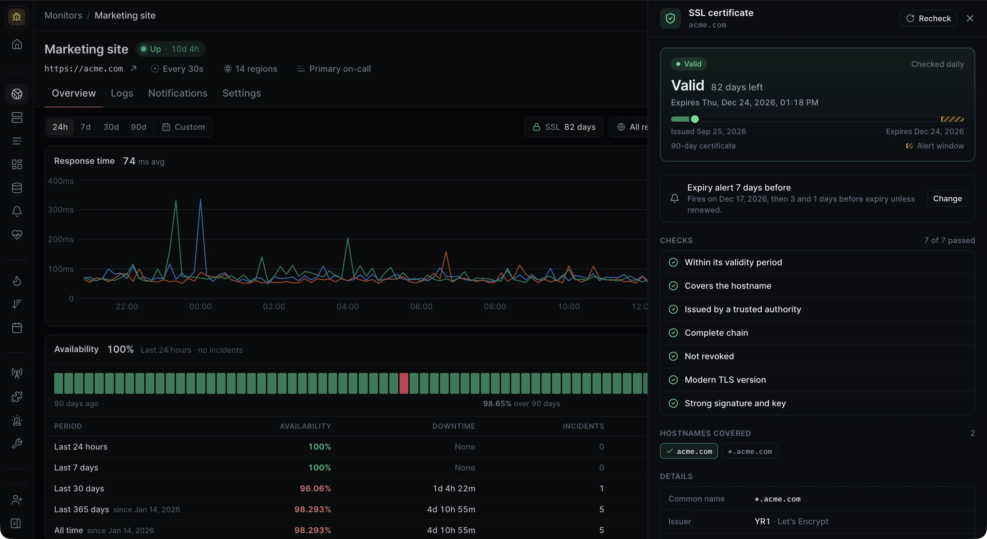This screenshot has width=987, height=539.
Task: Open the dashboards grid icon in sidebar
Action: coord(17,164)
